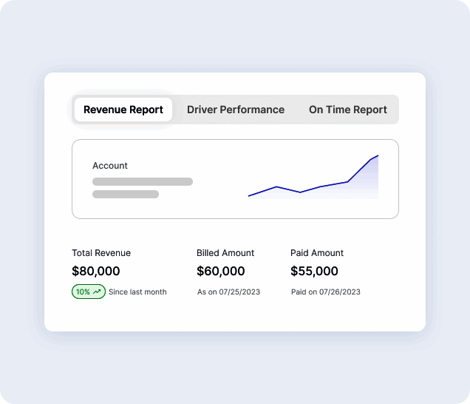The height and width of the screenshot is (404, 470).
Task: Click the $55,000 paid amount value
Action: 314,272
